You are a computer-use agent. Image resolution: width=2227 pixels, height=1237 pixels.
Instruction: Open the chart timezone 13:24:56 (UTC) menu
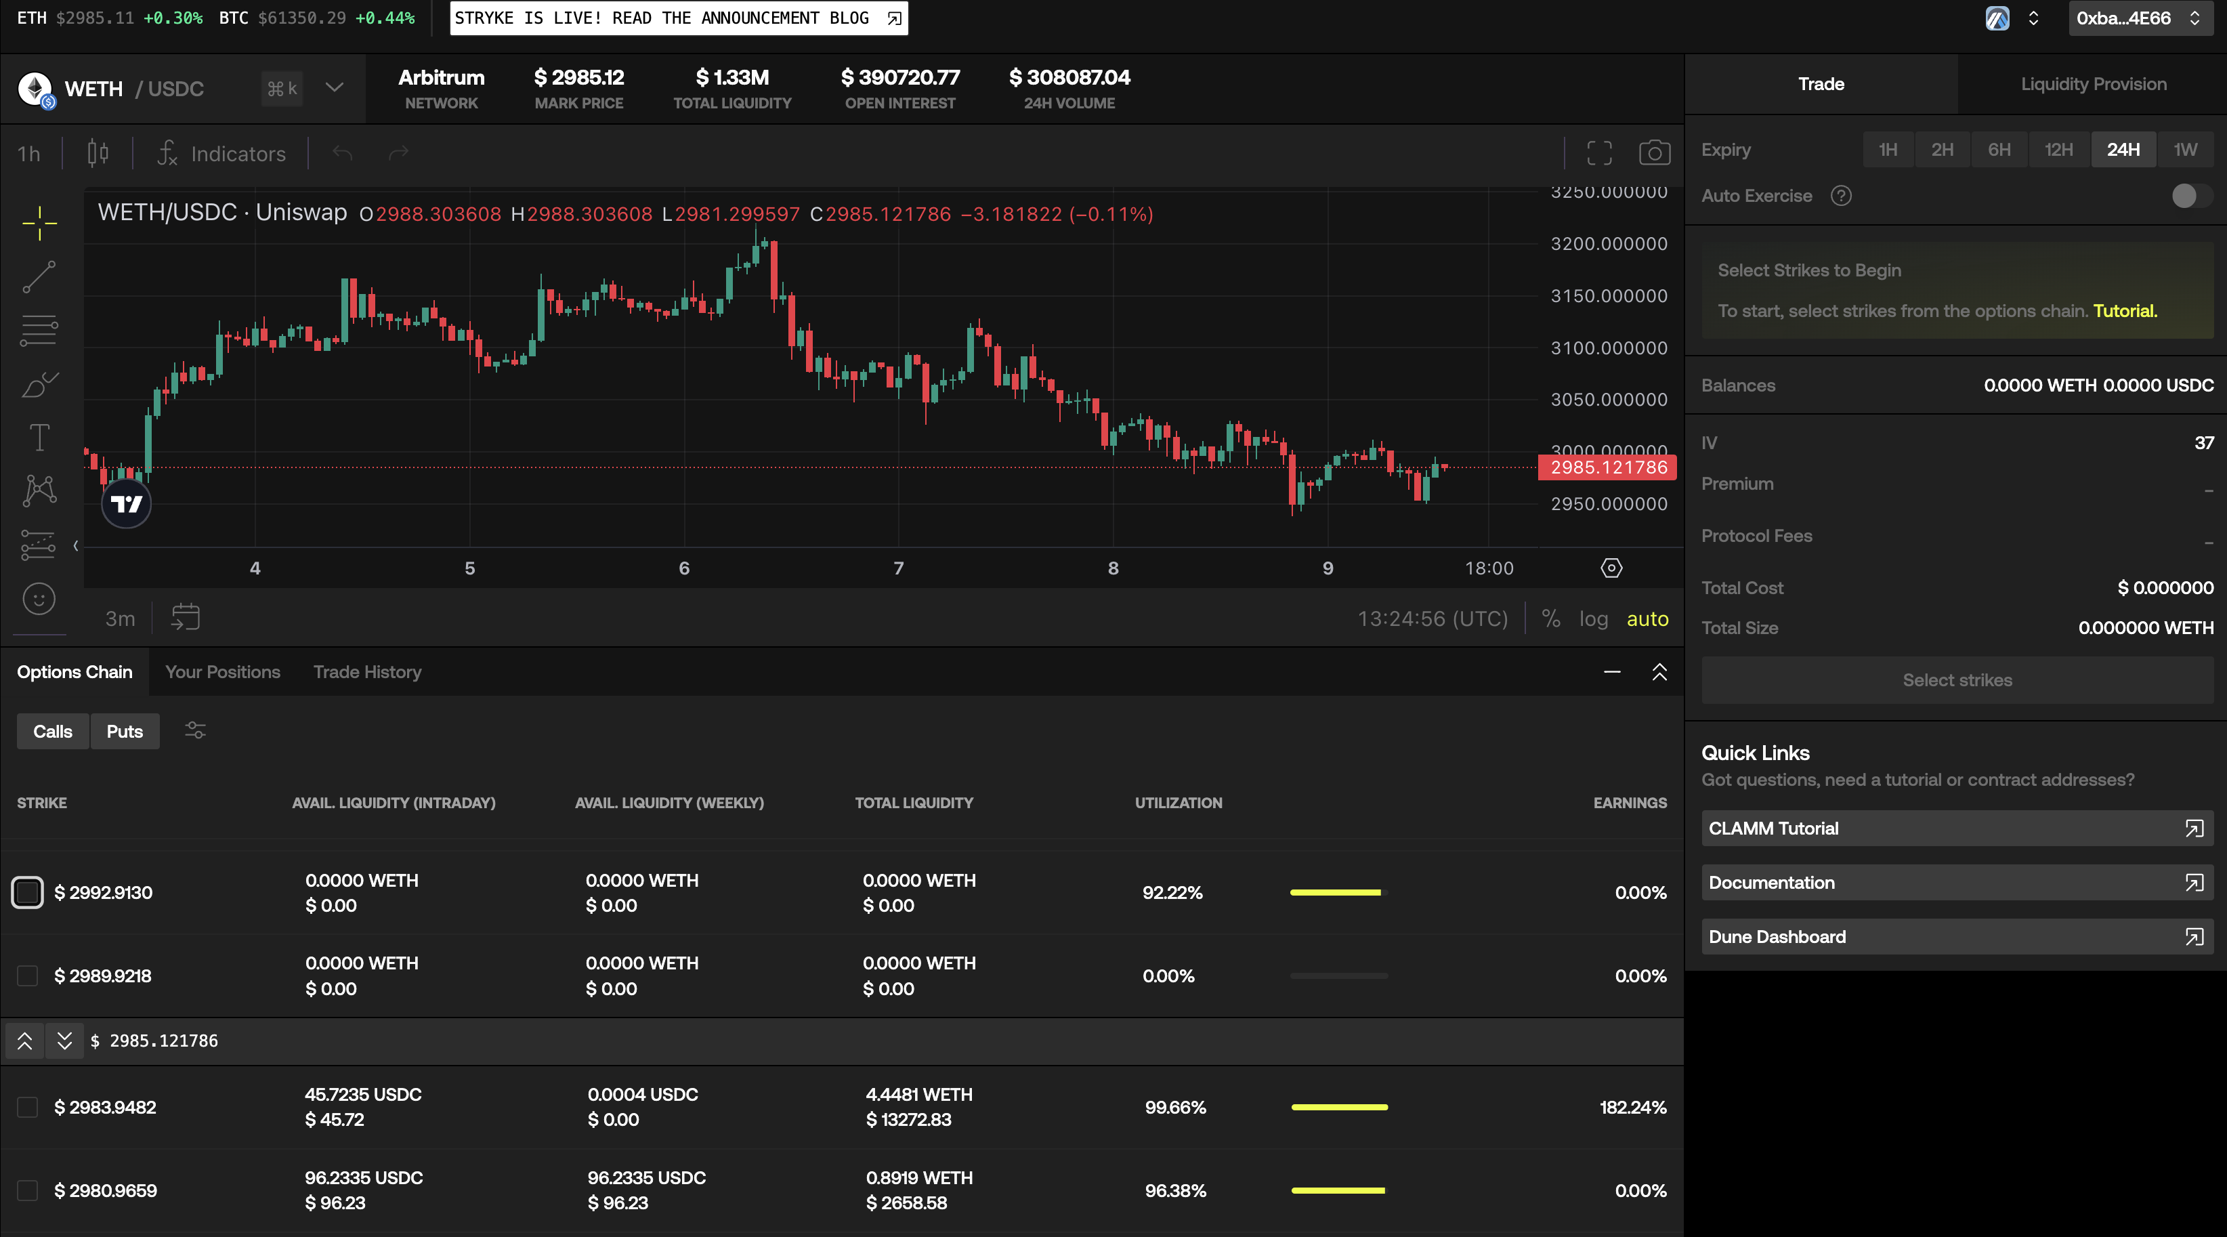1433,619
